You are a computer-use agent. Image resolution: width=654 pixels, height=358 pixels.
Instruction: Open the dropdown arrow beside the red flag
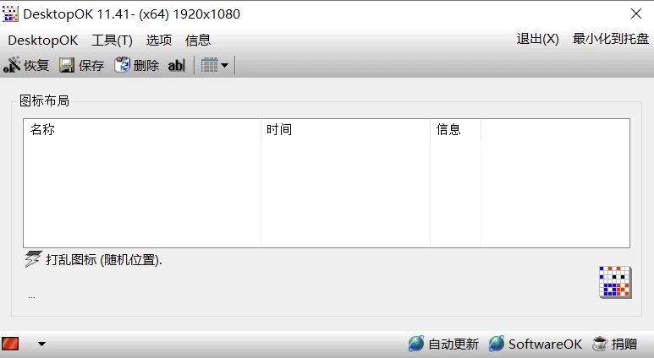(x=41, y=344)
